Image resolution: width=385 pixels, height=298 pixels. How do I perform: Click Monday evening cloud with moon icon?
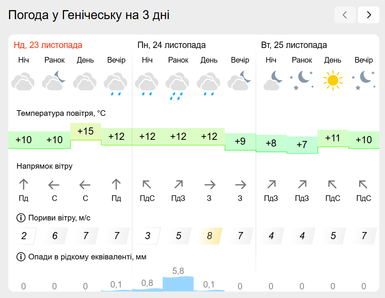(x=240, y=80)
